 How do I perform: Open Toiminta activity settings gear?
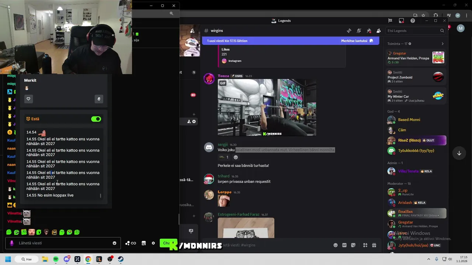point(410,44)
